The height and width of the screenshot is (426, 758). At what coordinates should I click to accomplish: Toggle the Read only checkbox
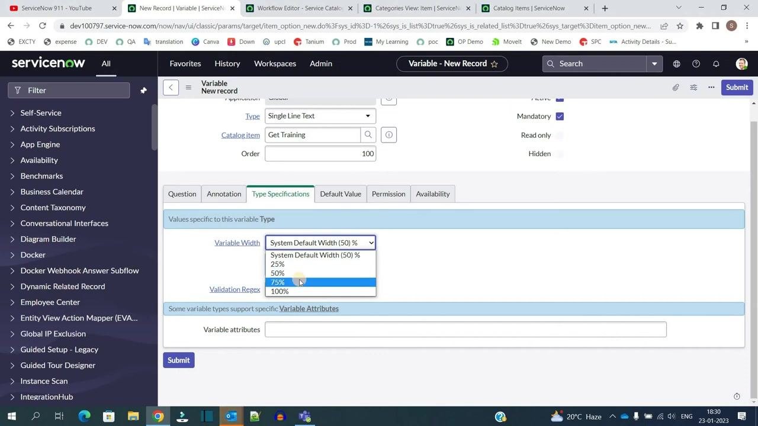(x=560, y=135)
